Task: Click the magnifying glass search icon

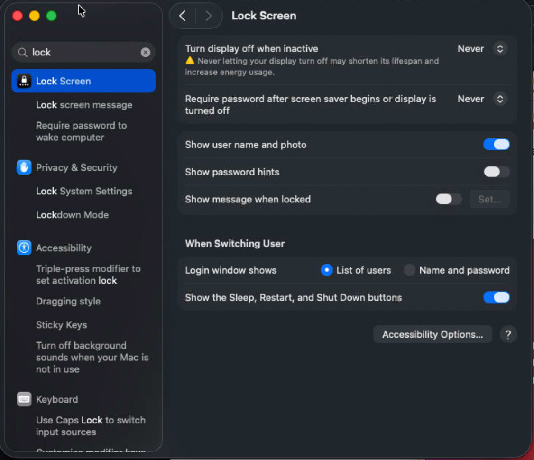Action: click(x=22, y=53)
